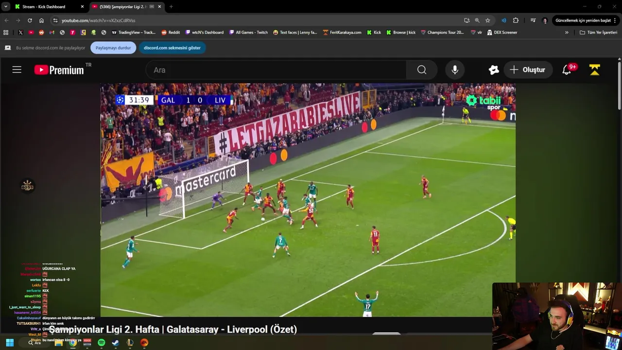This screenshot has height=350, width=622.
Task: Open the browser three-dot menu
Action: click(616, 20)
